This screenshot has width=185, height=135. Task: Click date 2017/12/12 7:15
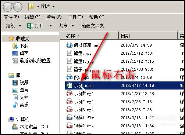coord(137,61)
